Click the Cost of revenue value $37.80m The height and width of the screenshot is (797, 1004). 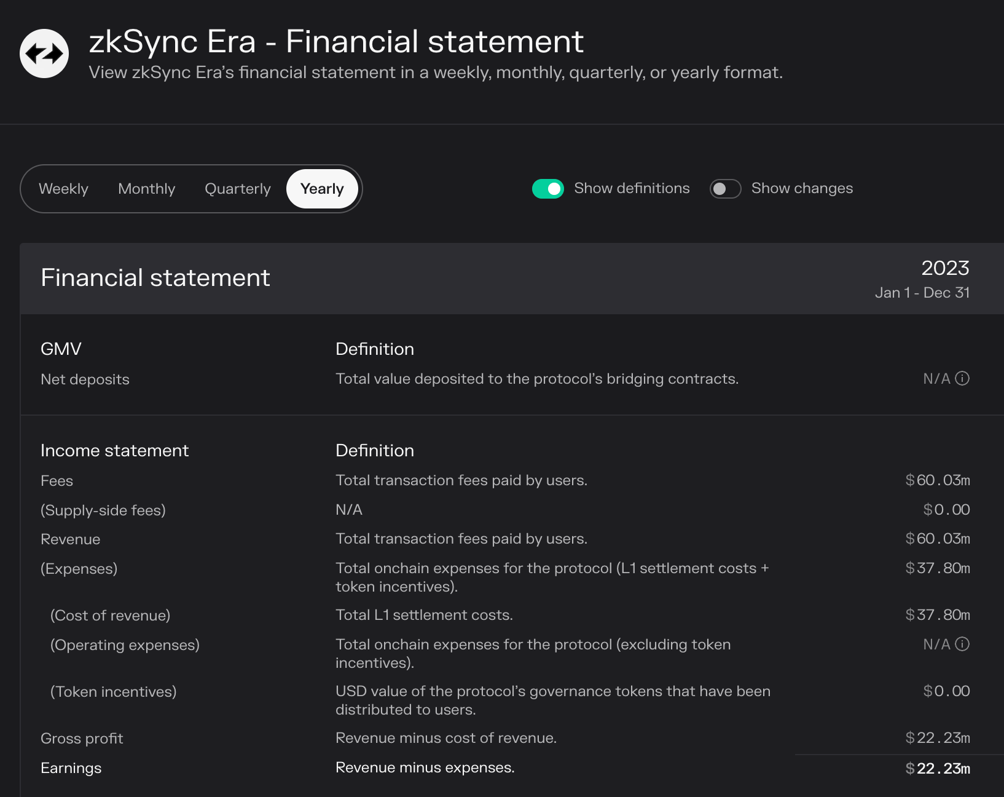tap(938, 615)
